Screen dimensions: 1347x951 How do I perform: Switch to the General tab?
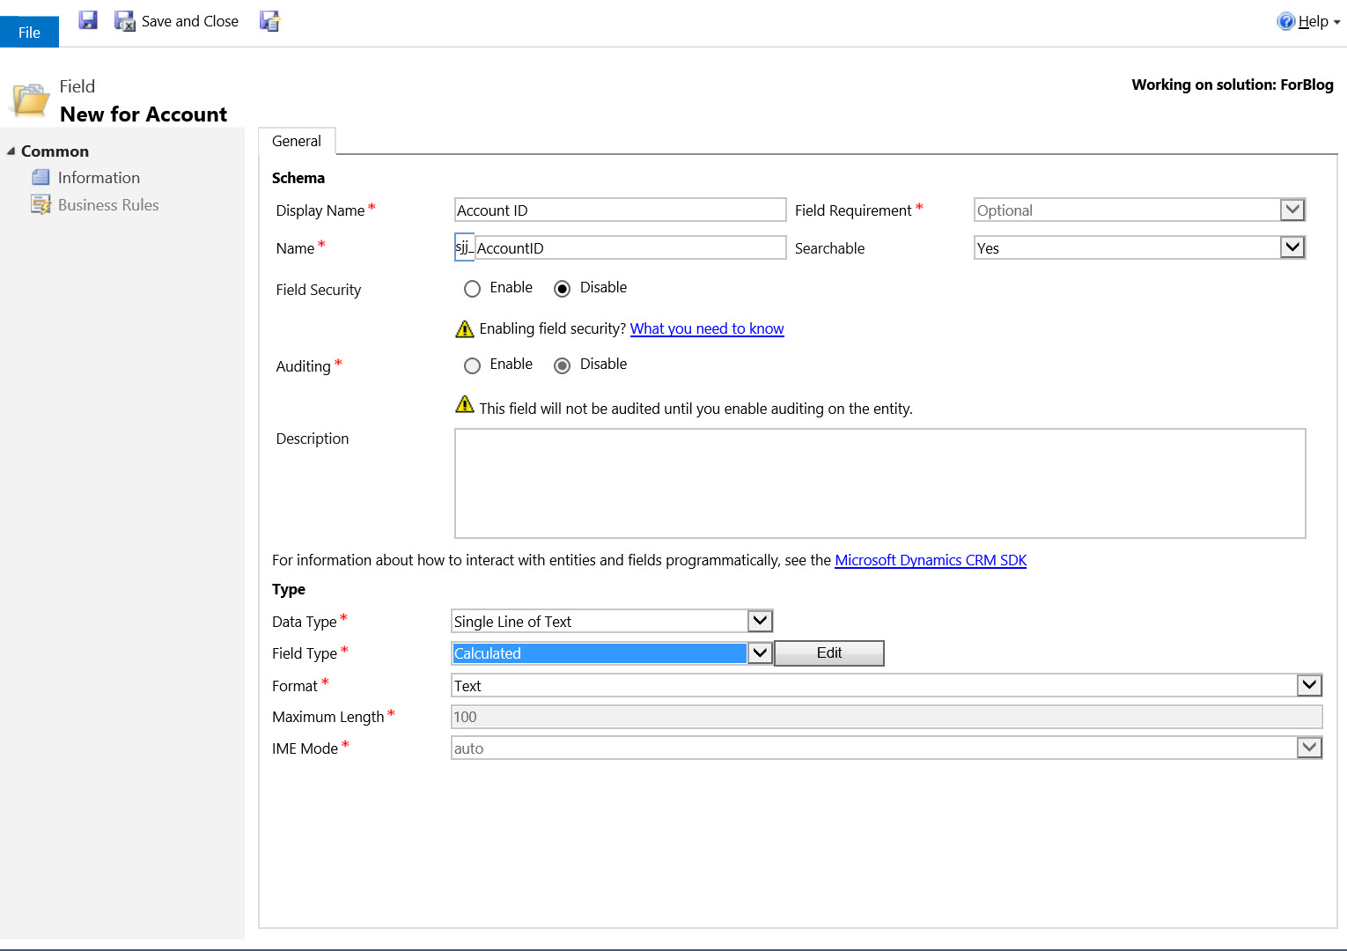[x=297, y=141]
